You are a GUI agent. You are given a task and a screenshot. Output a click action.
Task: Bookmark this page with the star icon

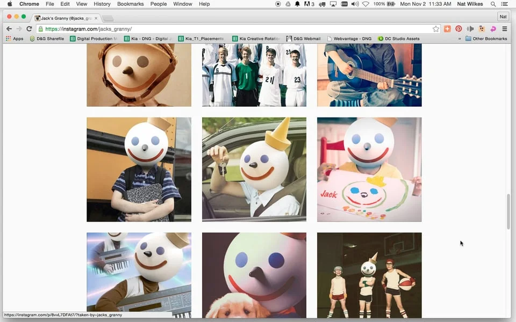click(x=436, y=29)
